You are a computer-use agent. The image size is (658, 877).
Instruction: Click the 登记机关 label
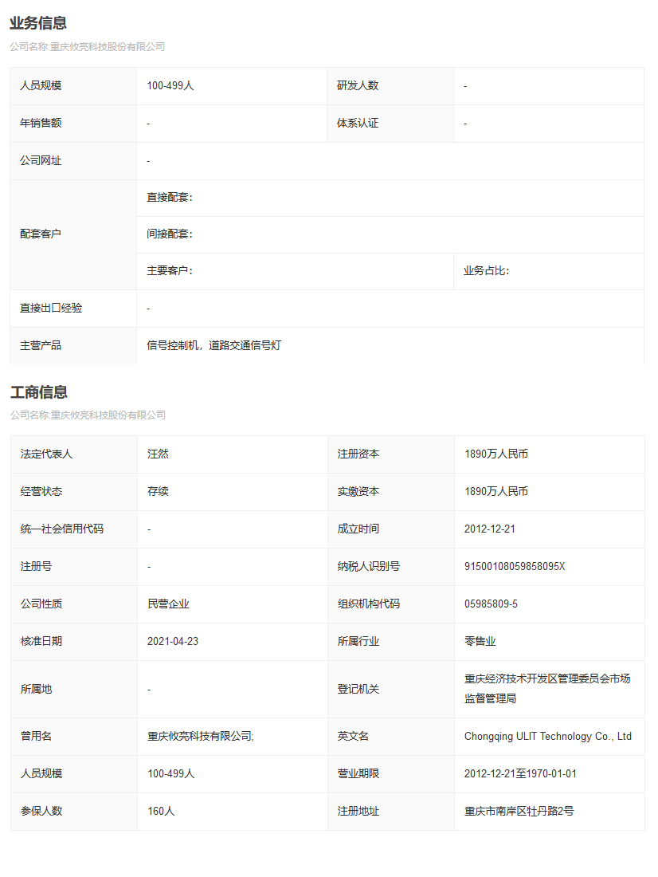tap(358, 690)
